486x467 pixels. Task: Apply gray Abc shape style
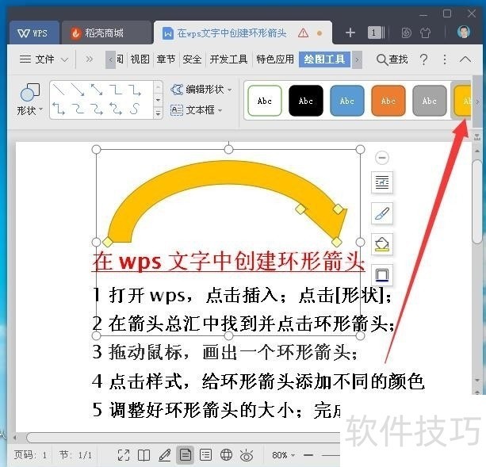[429, 101]
